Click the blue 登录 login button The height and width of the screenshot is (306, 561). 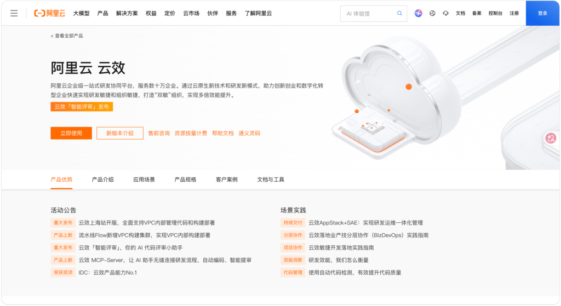click(542, 13)
